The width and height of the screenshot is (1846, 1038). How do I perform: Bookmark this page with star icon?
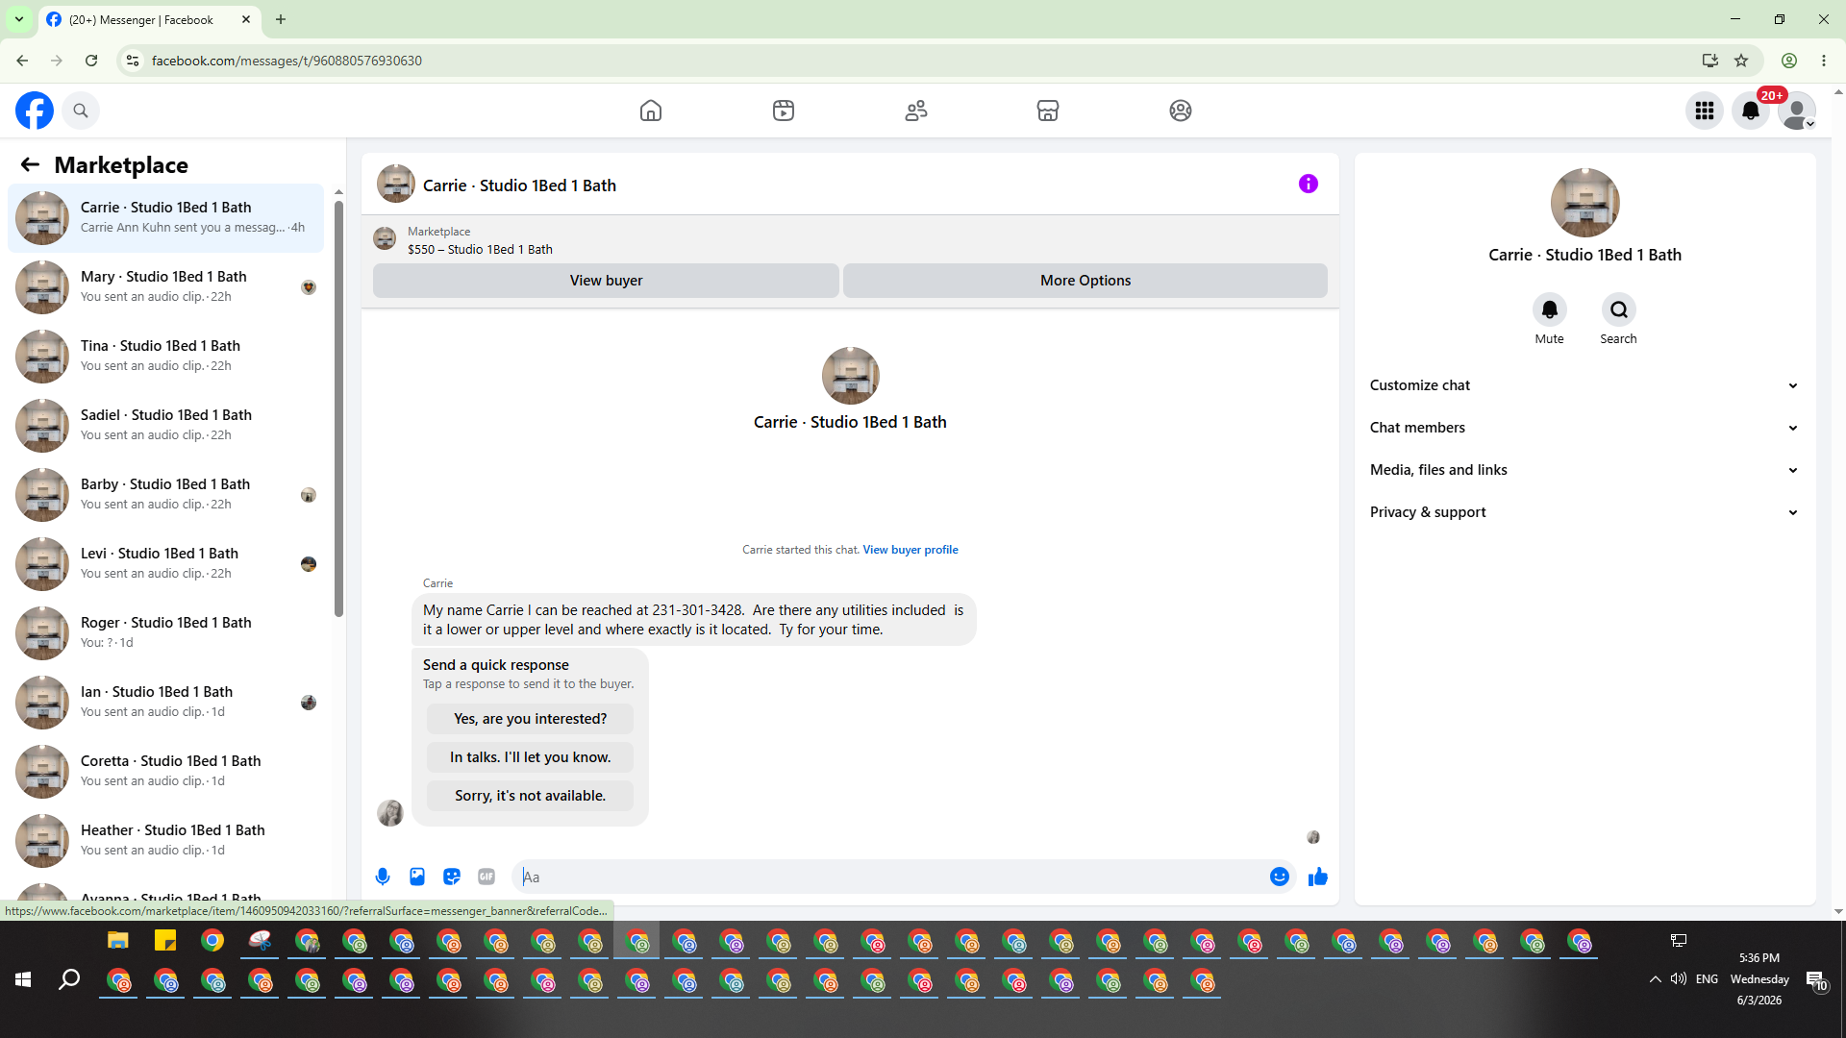click(1741, 61)
